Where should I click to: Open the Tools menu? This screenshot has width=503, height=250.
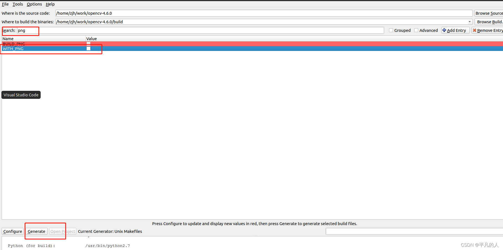(x=18, y=4)
